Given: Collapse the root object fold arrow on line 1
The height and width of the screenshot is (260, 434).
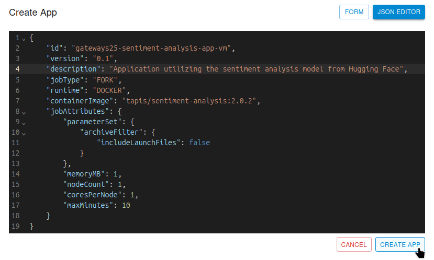Looking at the screenshot, I should point(24,38).
